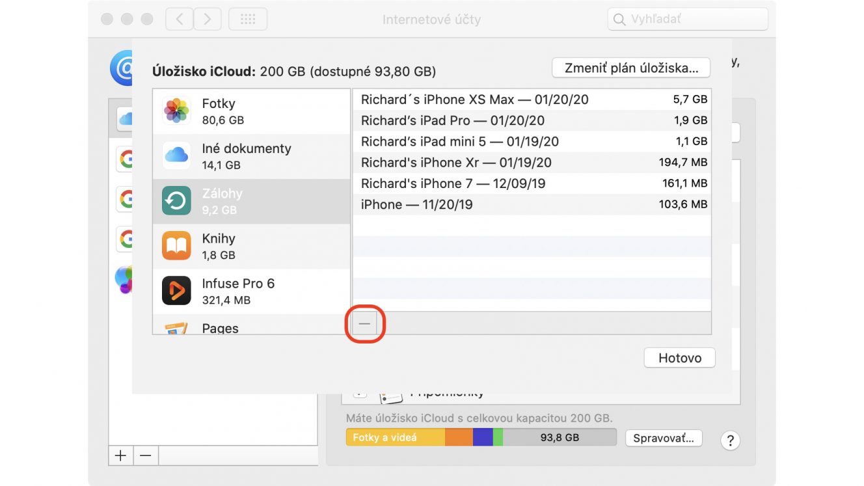Click the 194,7 MB size value
The width and height of the screenshot is (864, 486).
pos(683,162)
